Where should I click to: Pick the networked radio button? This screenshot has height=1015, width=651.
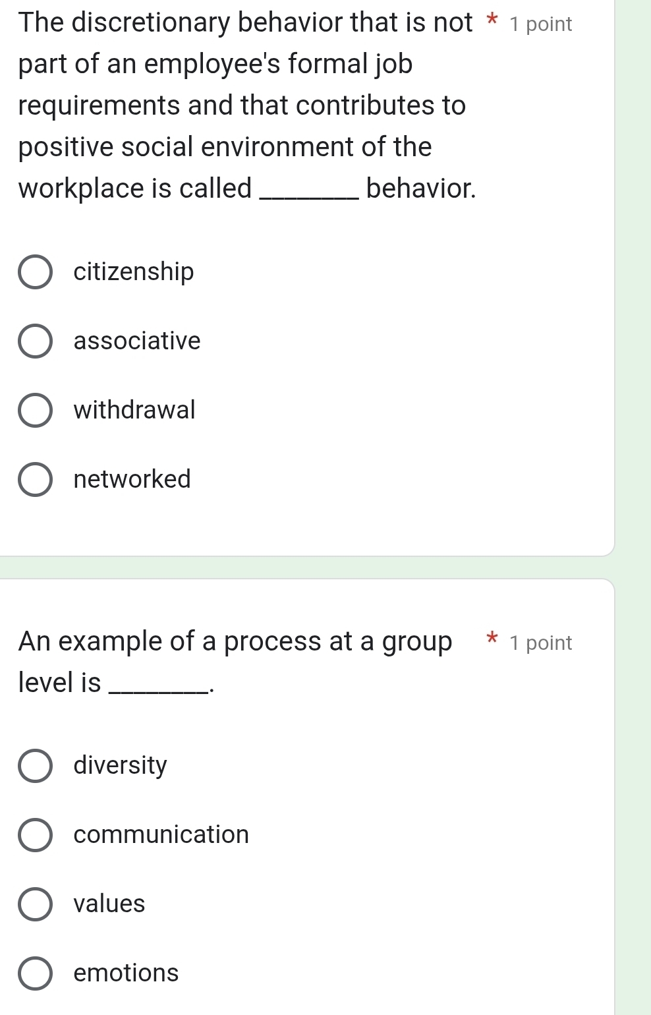click(x=35, y=480)
